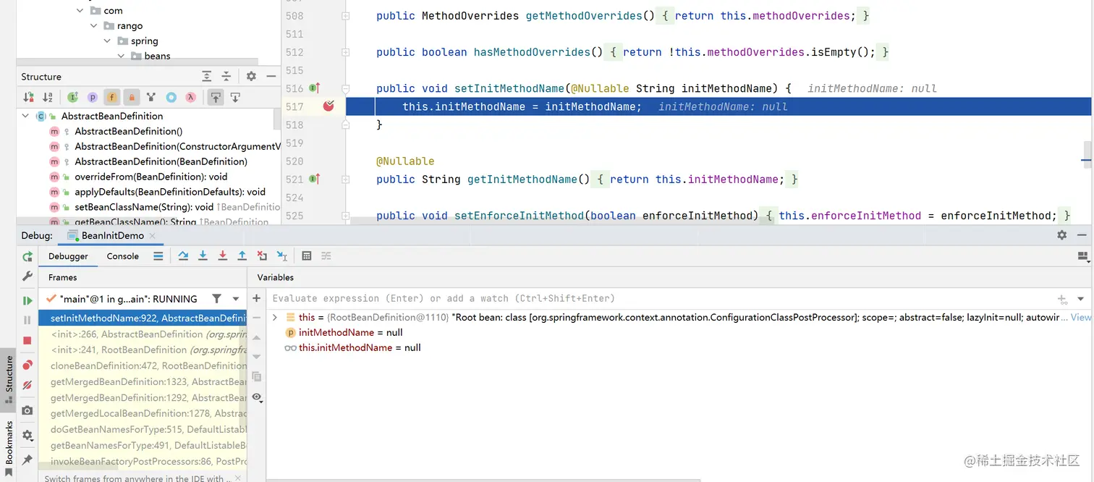1094x482 pixels.
Task: Fold setInitMethodName method at line 516
Action: pyautogui.click(x=346, y=88)
